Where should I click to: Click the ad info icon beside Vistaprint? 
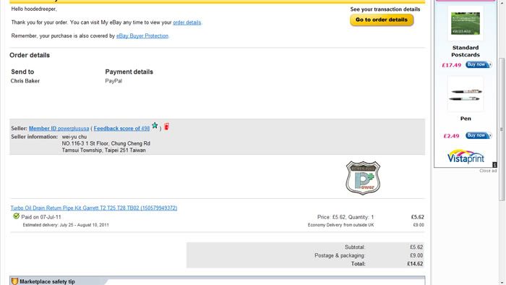[494, 165]
